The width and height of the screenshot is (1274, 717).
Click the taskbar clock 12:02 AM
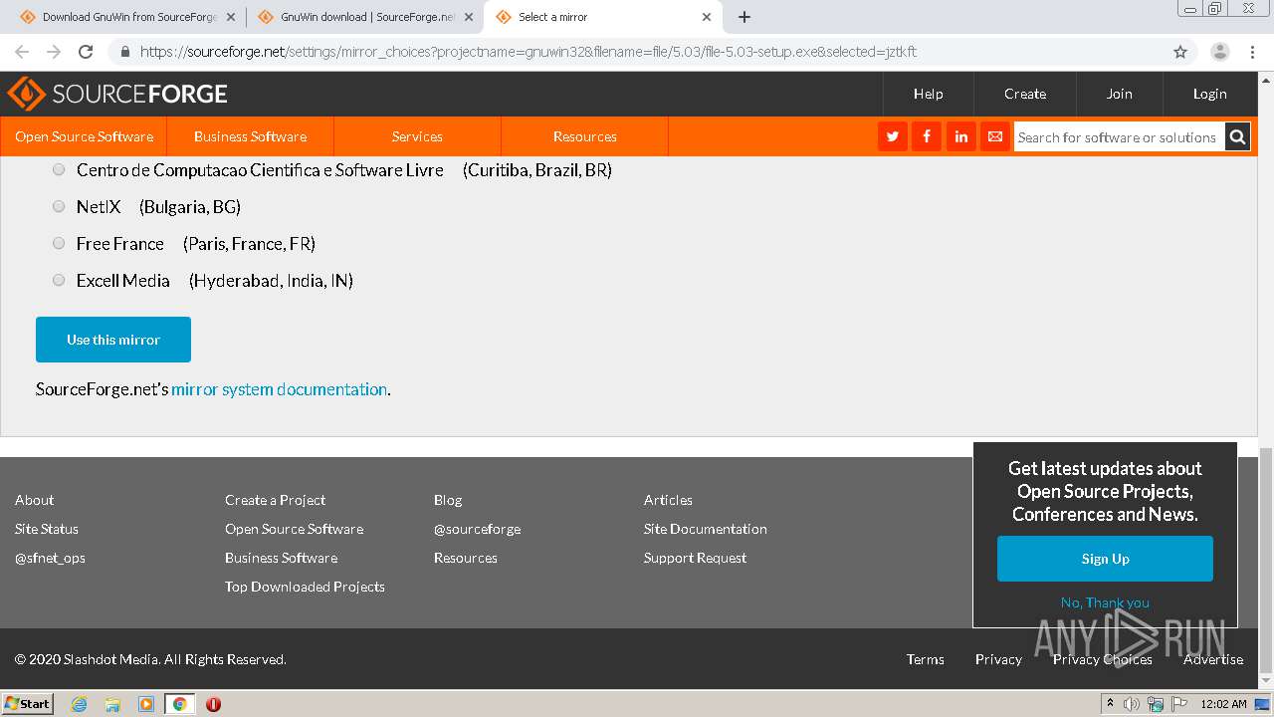click(x=1224, y=704)
